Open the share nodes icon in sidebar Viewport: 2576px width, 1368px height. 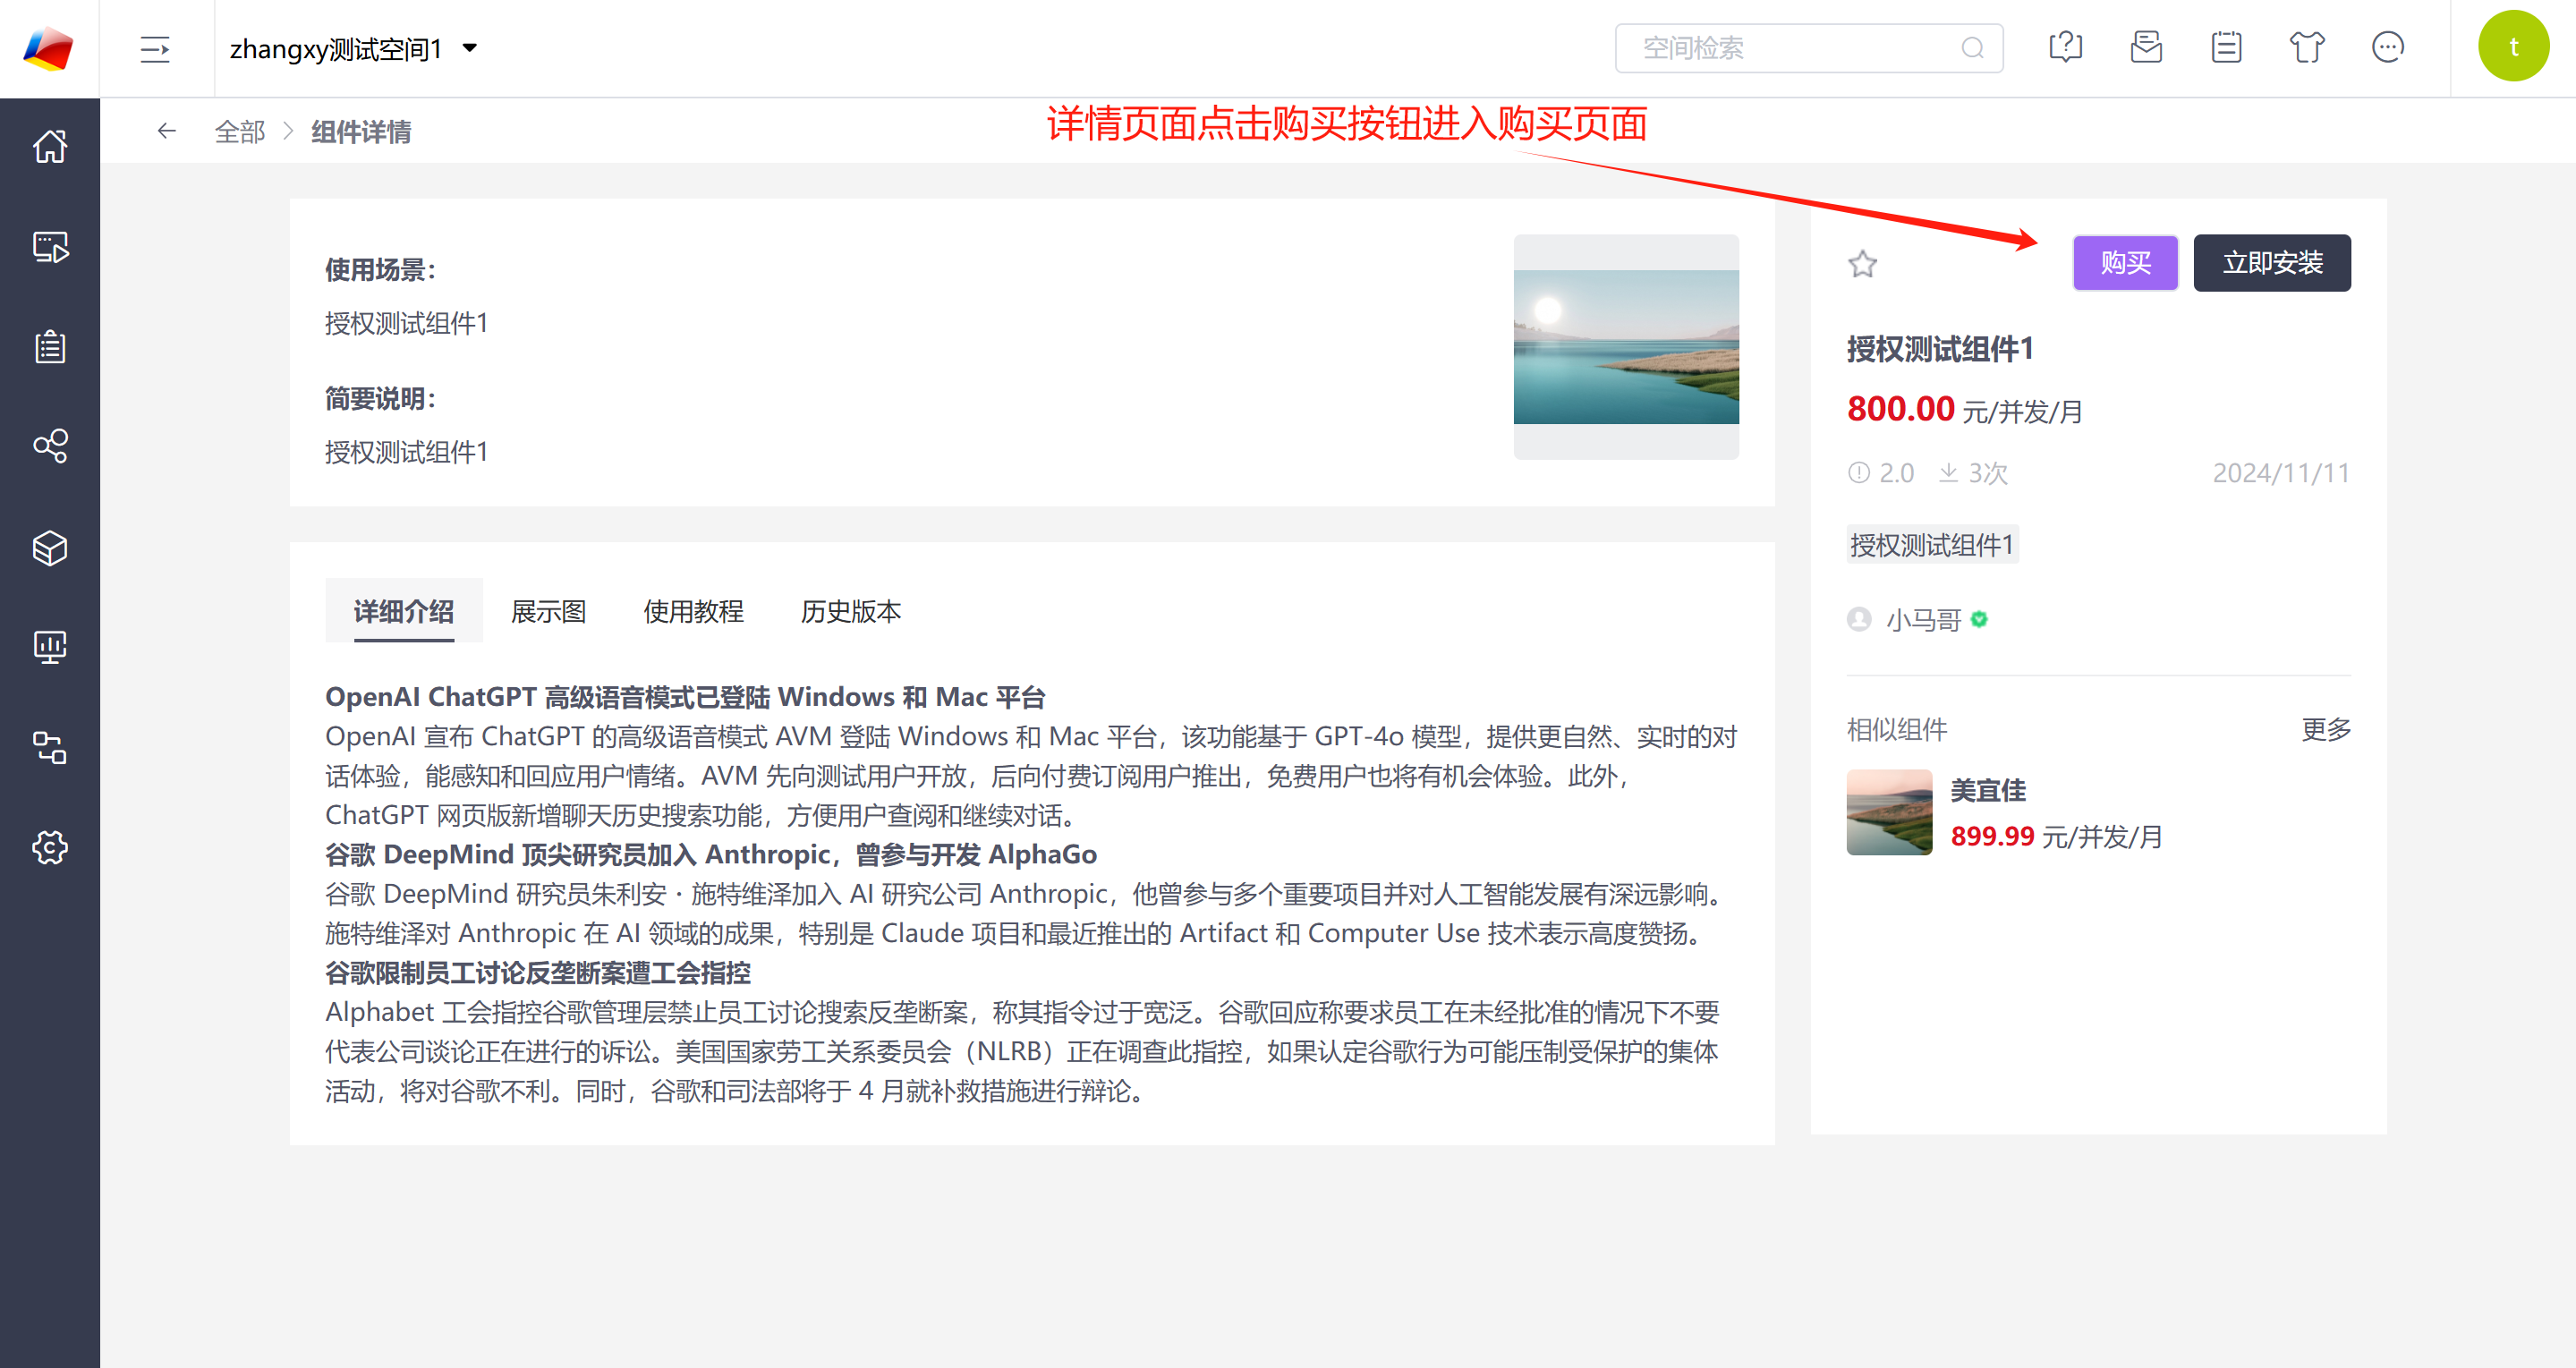pyautogui.click(x=50, y=446)
